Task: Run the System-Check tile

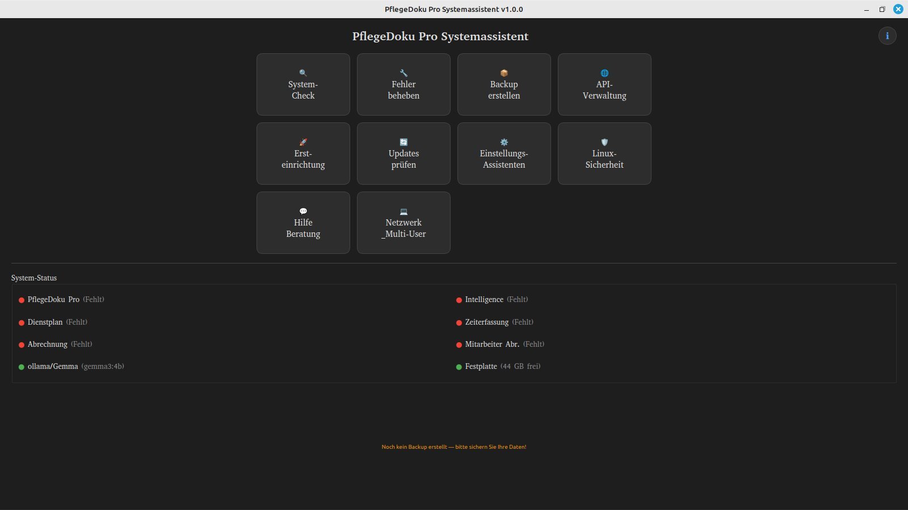Action: tap(303, 84)
